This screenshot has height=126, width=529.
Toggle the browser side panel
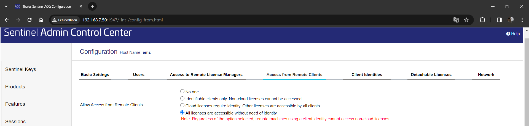(x=499, y=20)
